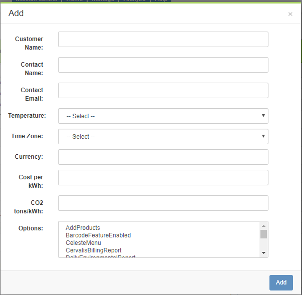Click the partially visible DailyEnvironmentalReport option
Image resolution: width=302 pixels, height=295 pixels.
(100, 256)
